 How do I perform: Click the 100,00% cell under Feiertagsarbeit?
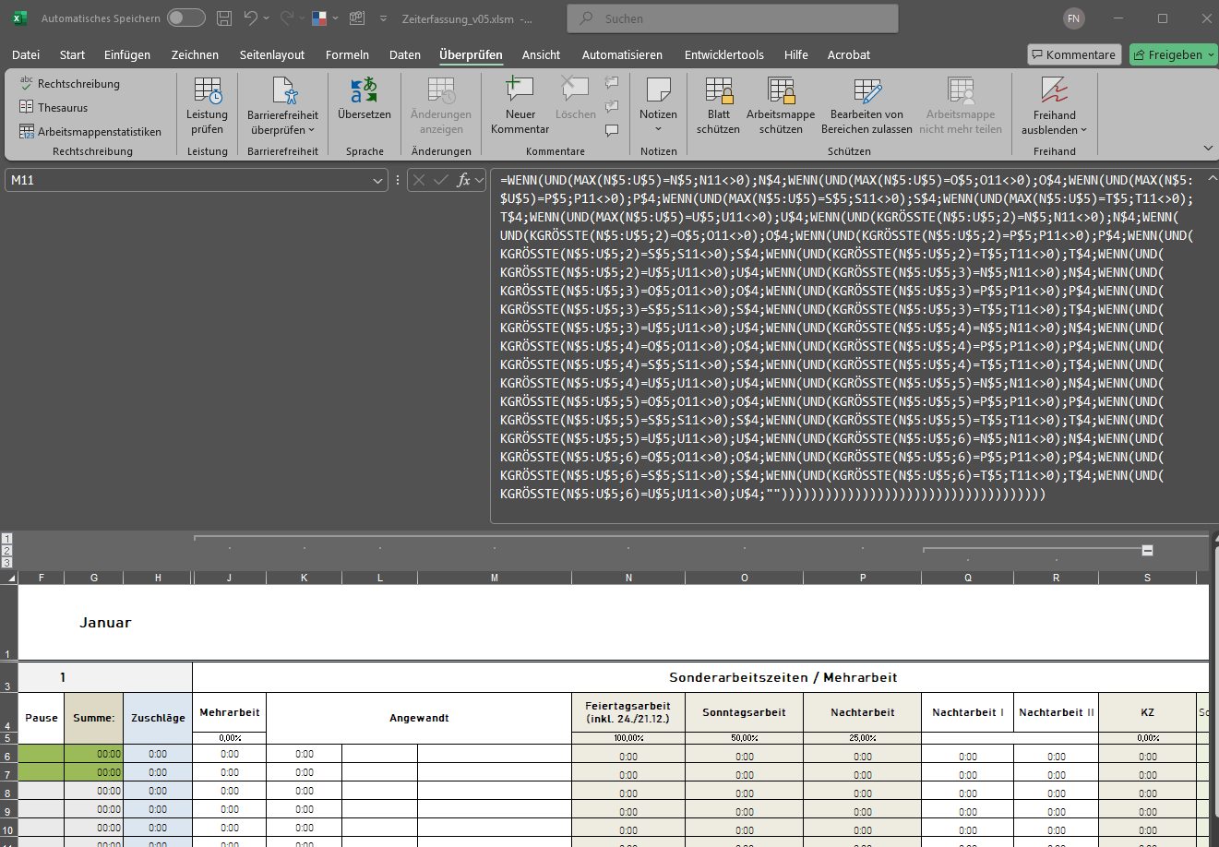(x=628, y=738)
